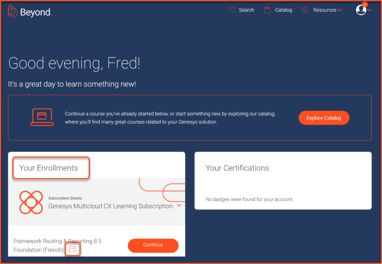
Task: Open the user profile avatar
Action: (x=361, y=10)
